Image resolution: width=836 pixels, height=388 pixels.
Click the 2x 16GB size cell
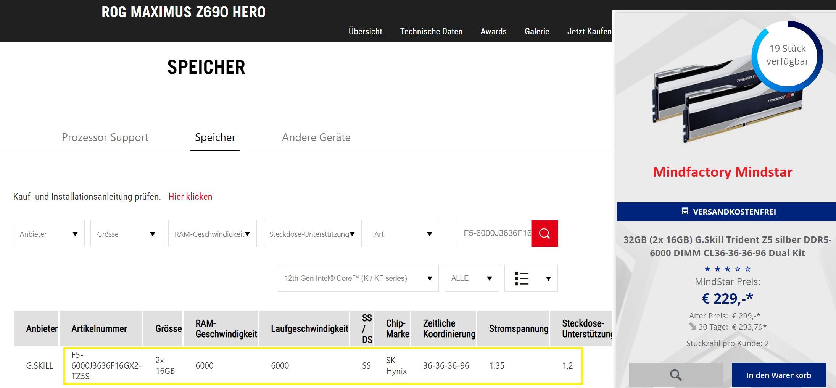tap(165, 365)
